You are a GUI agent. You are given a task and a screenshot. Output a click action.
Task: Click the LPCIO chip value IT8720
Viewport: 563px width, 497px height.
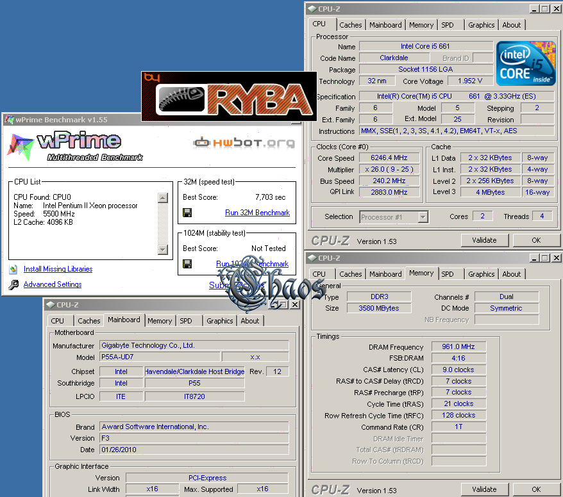[x=194, y=396]
